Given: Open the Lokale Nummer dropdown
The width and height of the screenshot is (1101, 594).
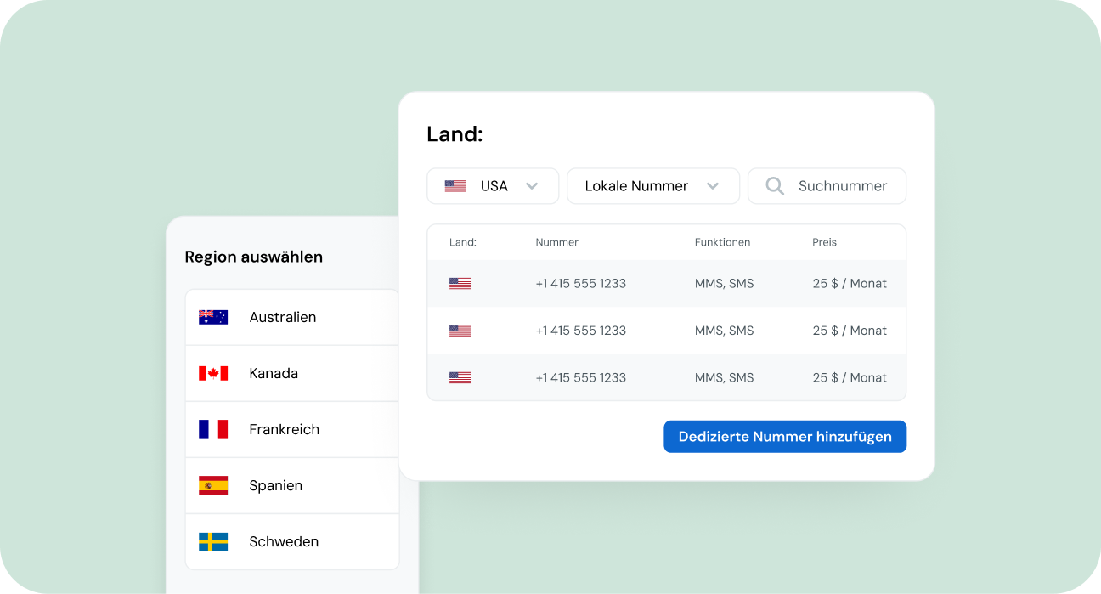Looking at the screenshot, I should [652, 186].
